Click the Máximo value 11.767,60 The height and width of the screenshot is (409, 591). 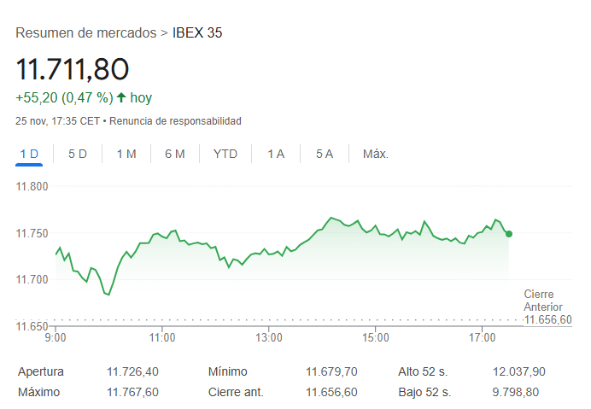click(132, 392)
